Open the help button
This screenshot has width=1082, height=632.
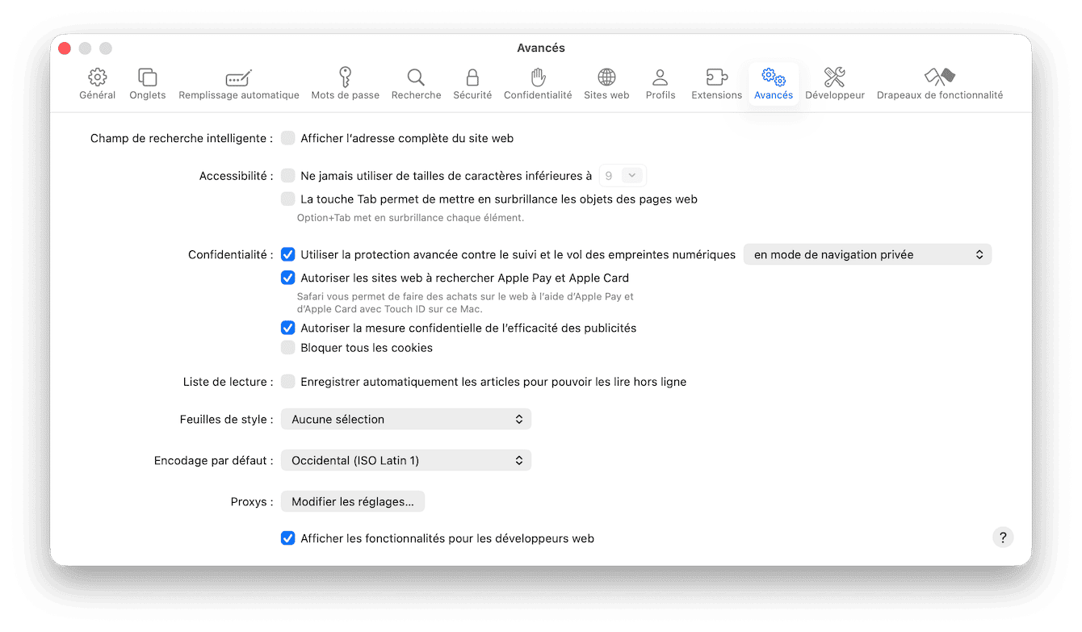pyautogui.click(x=1003, y=537)
